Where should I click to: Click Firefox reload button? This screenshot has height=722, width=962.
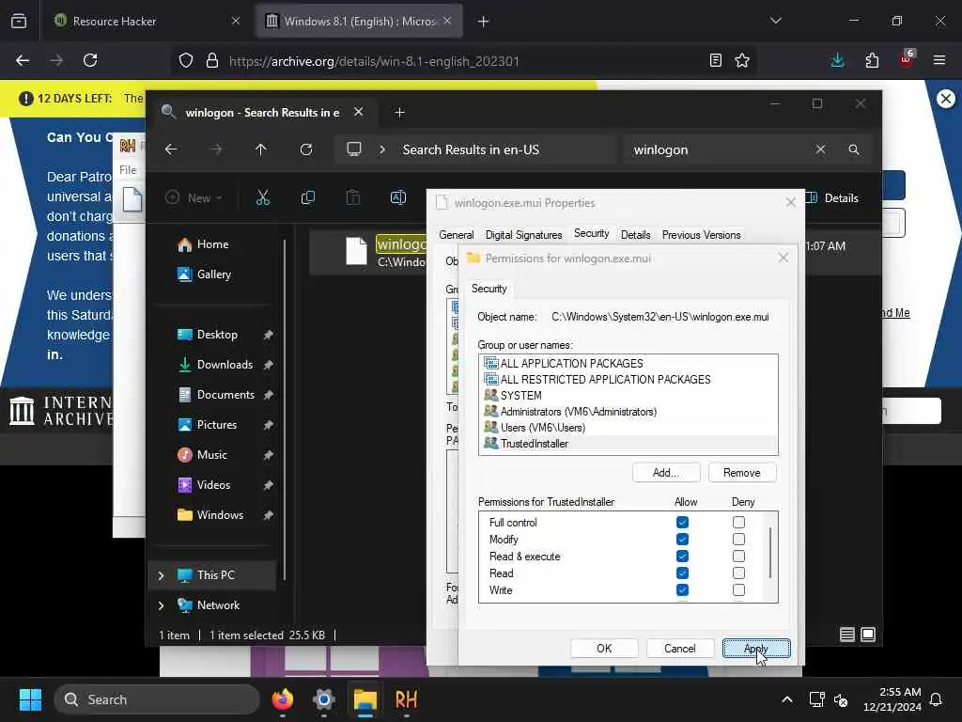tap(90, 60)
